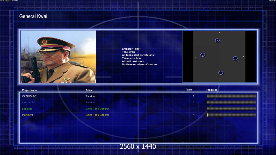Viewport: 276px width, 155px height.
Task: Click progress bar for CASINO 2v2
Action: pos(231,96)
